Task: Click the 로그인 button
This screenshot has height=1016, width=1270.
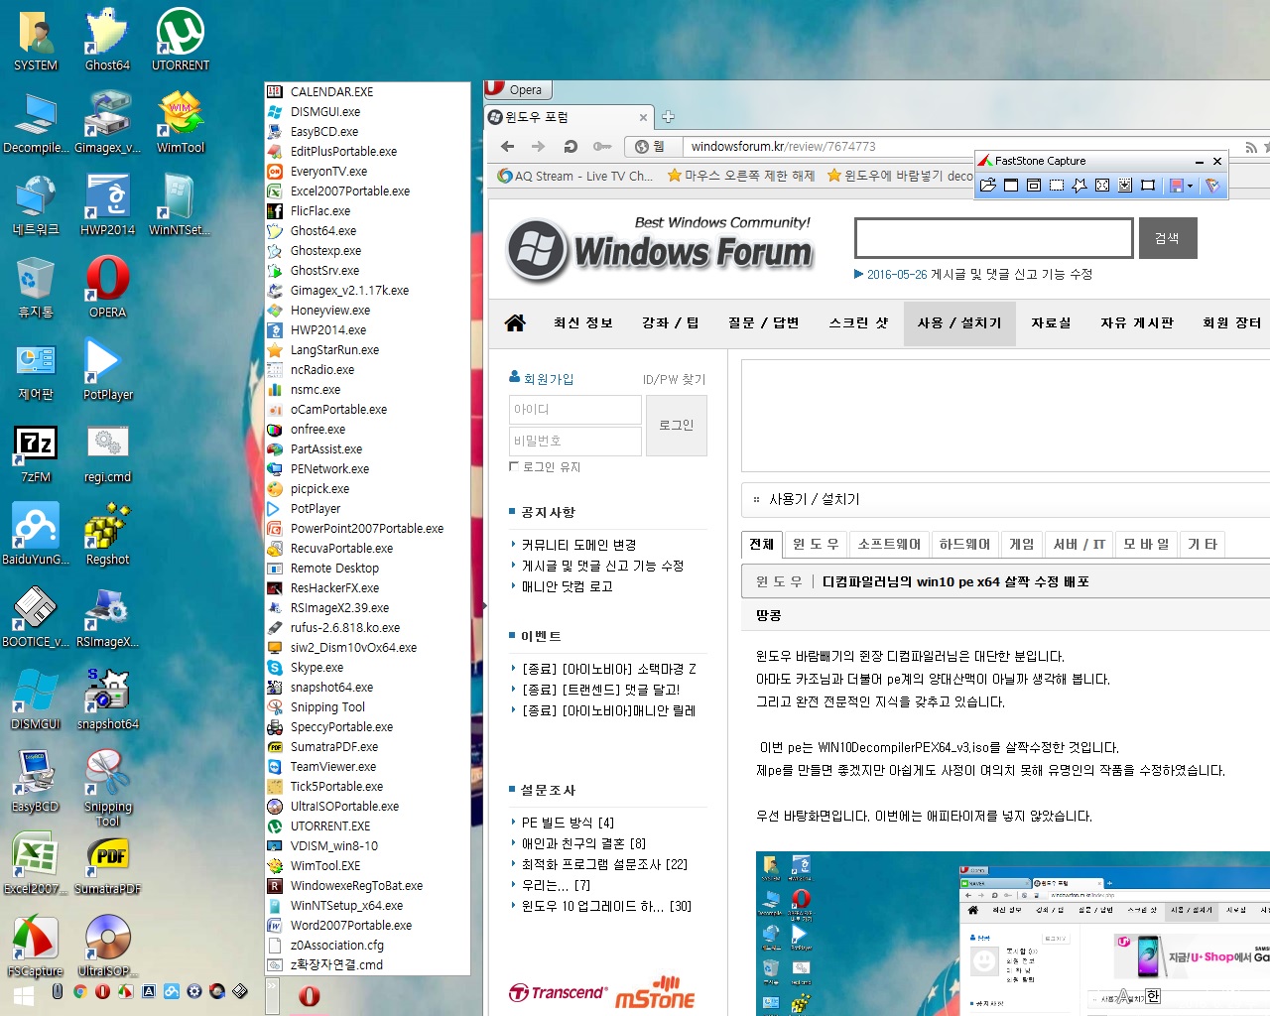Action: tap(677, 425)
